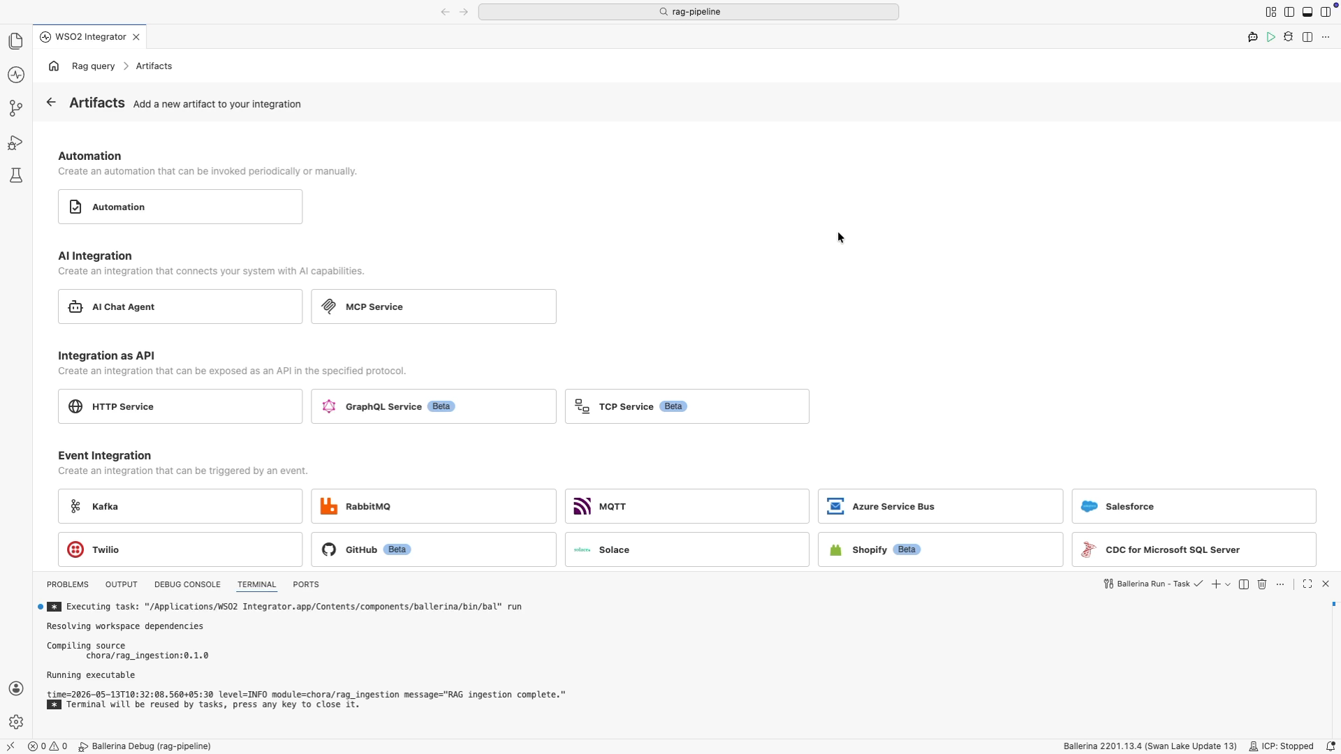
Task: Split the terminal
Action: tap(1244, 584)
